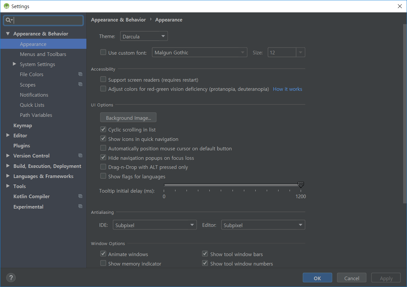Click the project-level icon beside Kotlin Compiler
Viewport: 407px width, 287px height.
(80, 196)
